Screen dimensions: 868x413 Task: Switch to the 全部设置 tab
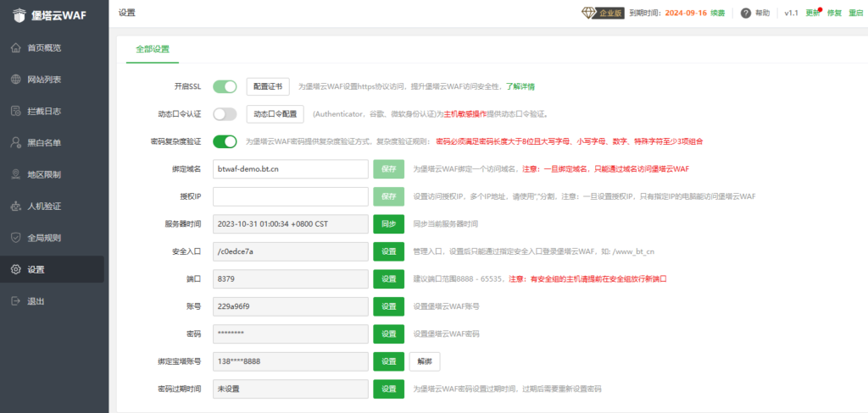click(x=153, y=49)
